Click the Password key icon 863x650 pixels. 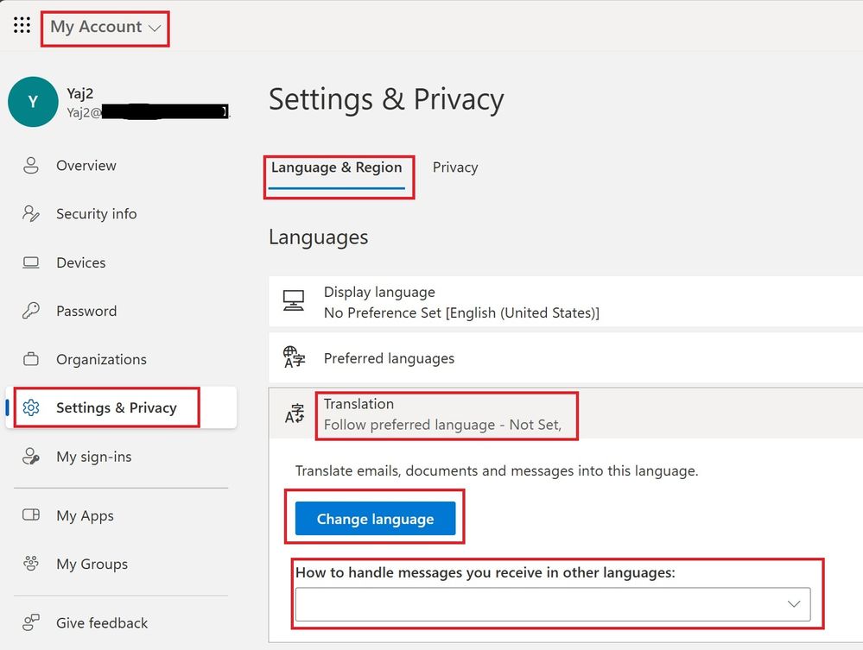point(31,311)
